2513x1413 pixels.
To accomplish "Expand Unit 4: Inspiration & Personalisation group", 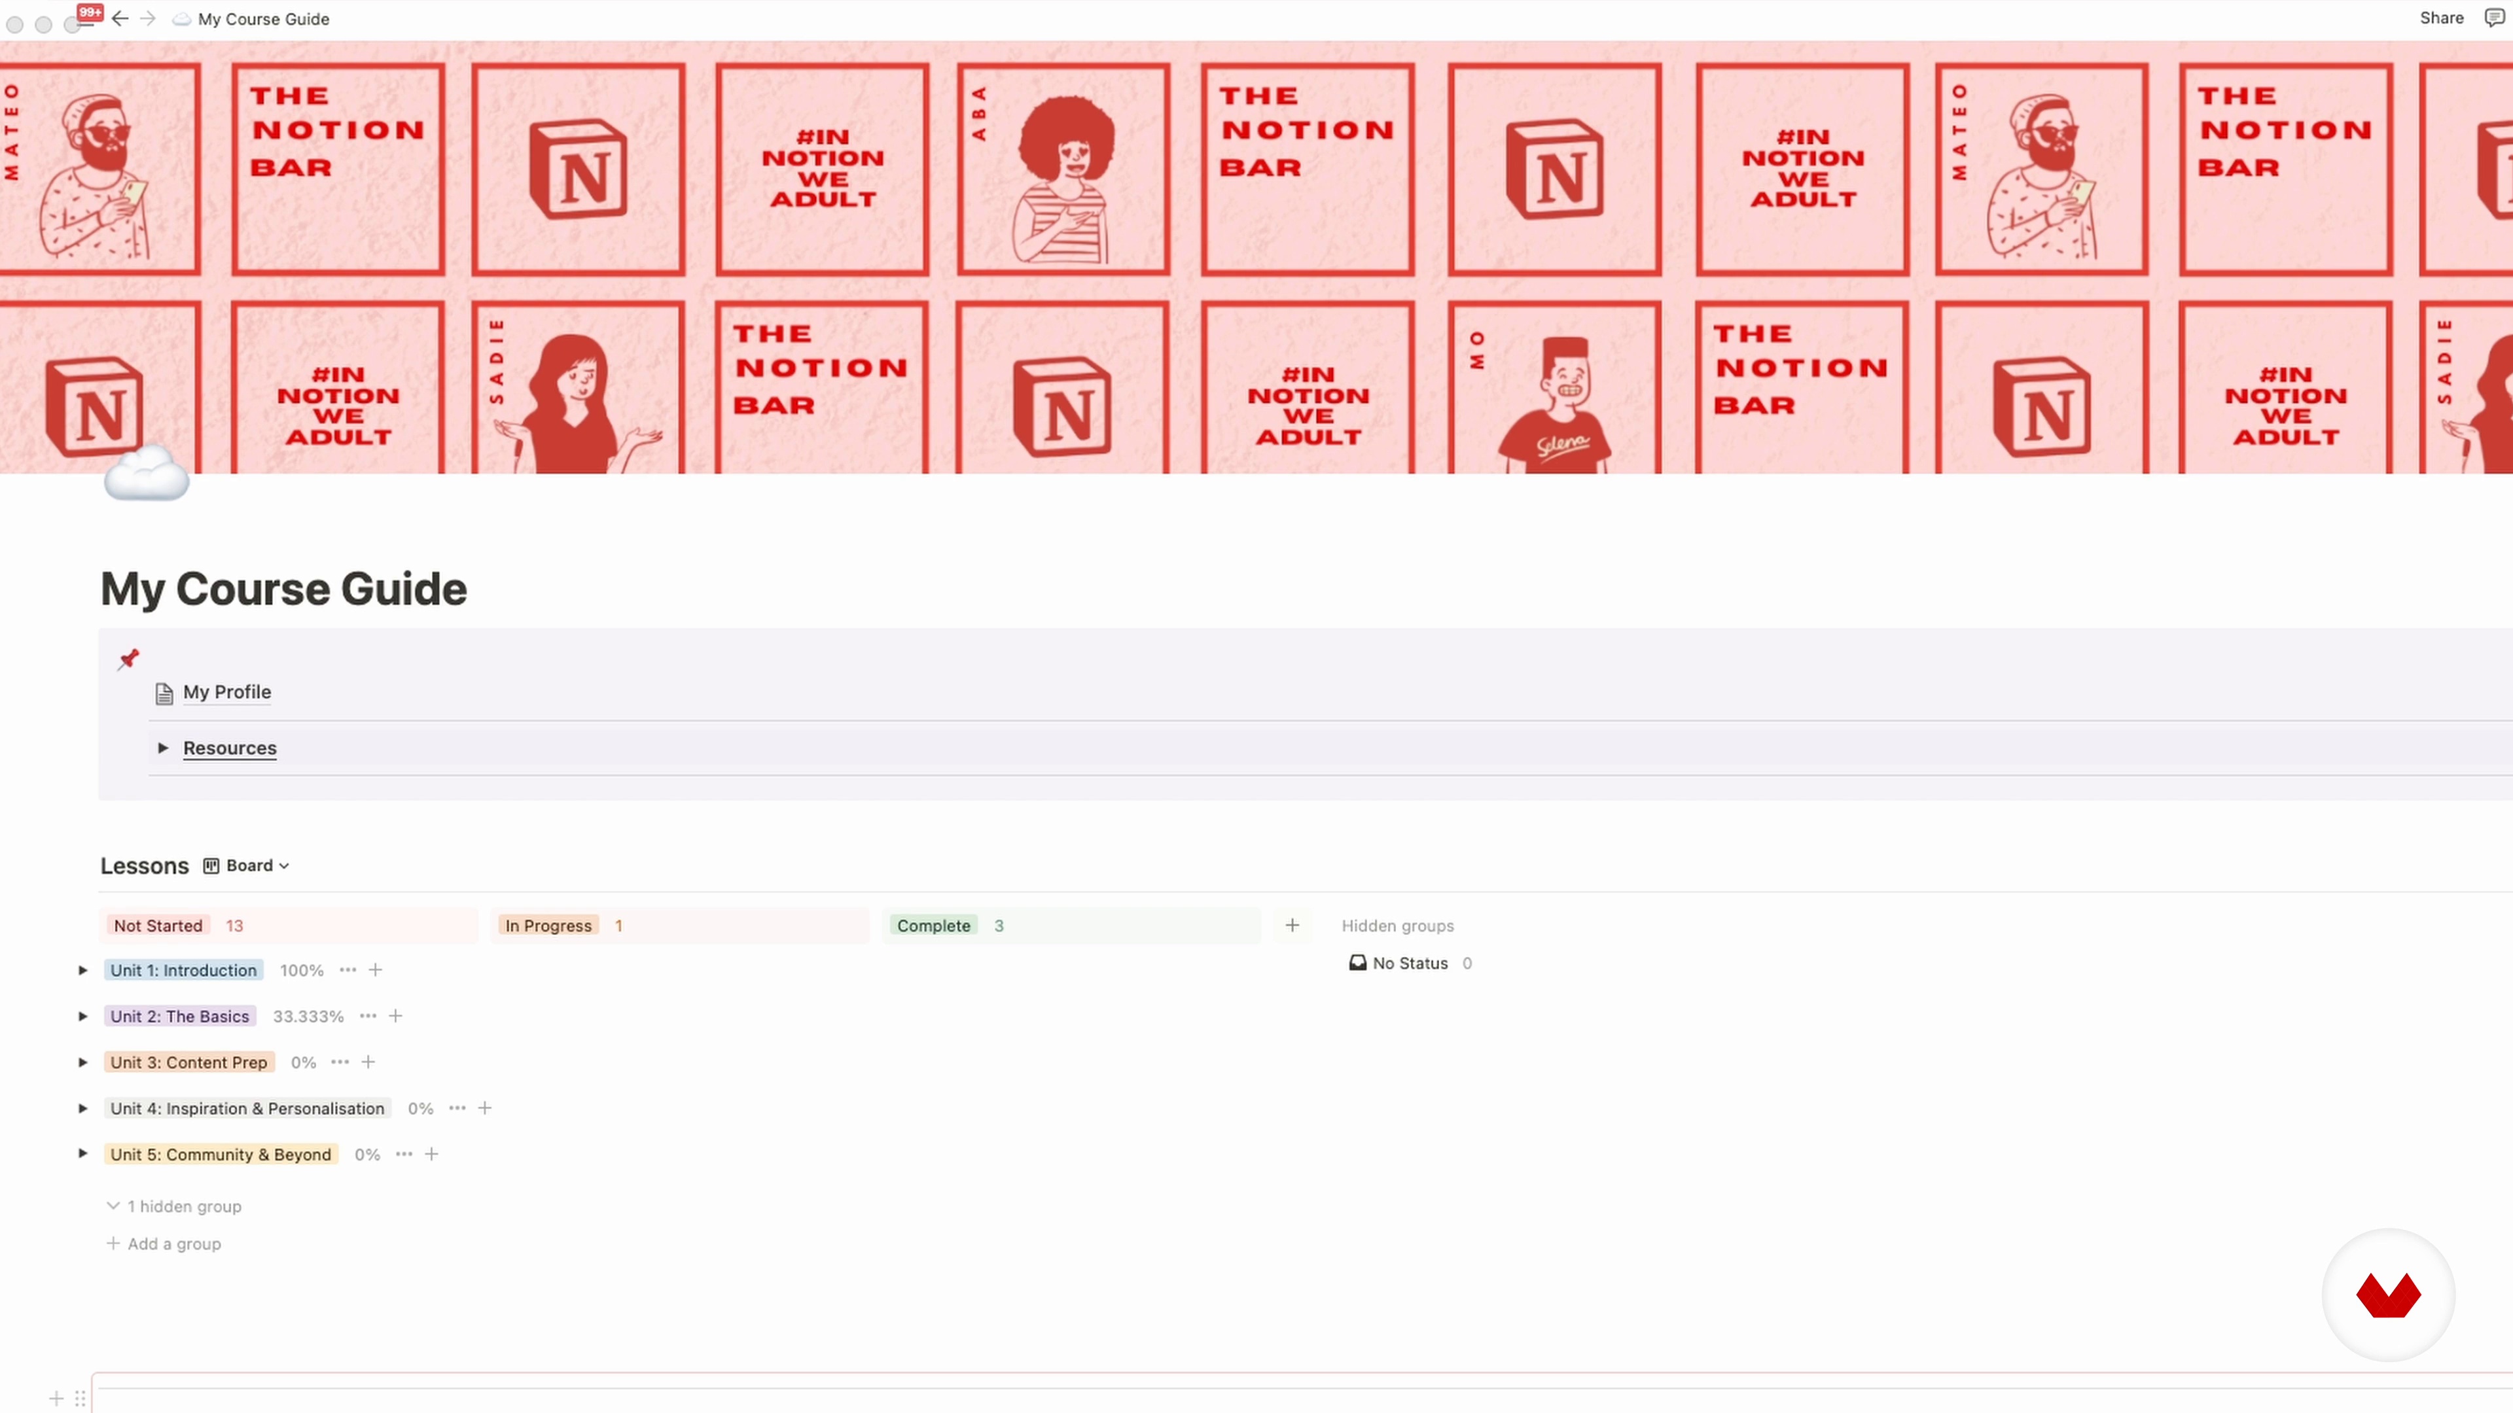I will [83, 1108].
